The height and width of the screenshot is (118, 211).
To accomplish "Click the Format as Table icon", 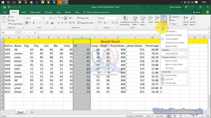I will tap(135, 18).
